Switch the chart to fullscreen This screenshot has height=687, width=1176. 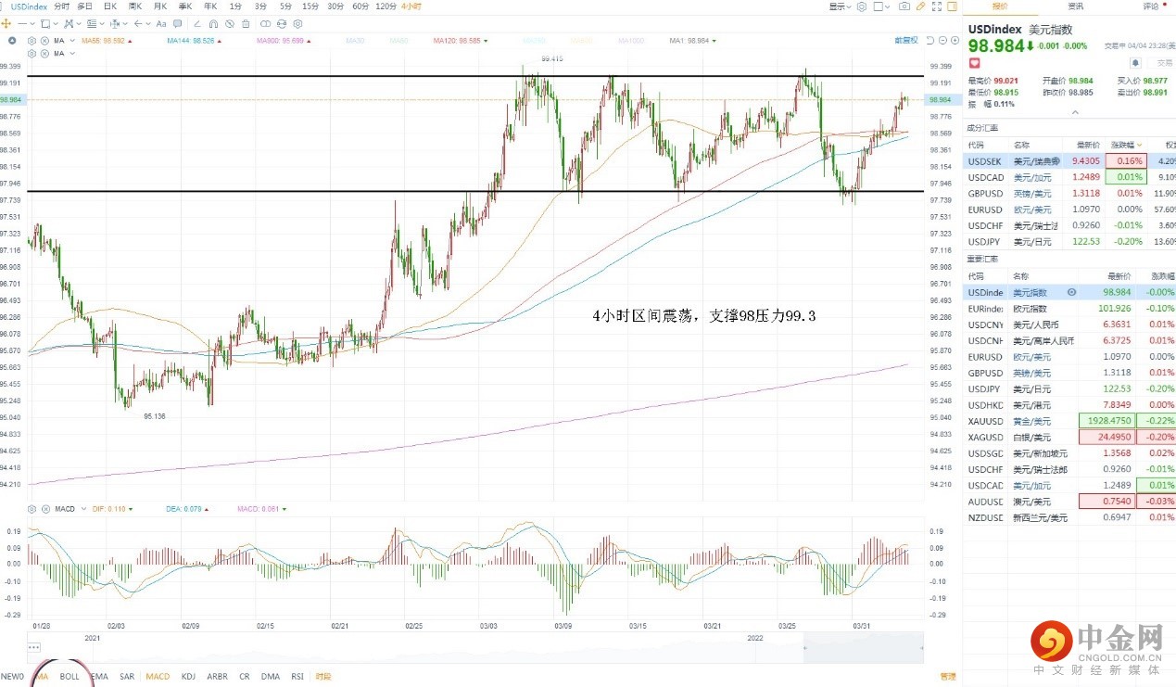(x=937, y=6)
